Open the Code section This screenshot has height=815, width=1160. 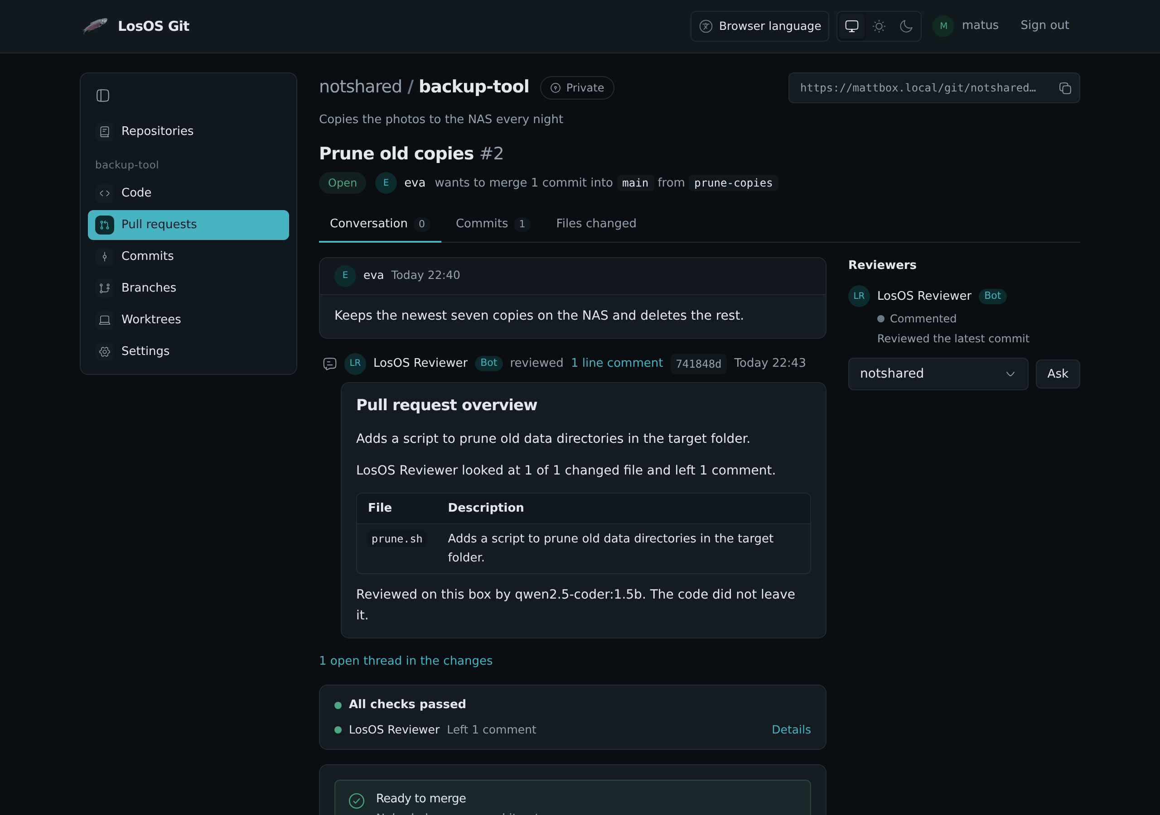click(188, 193)
